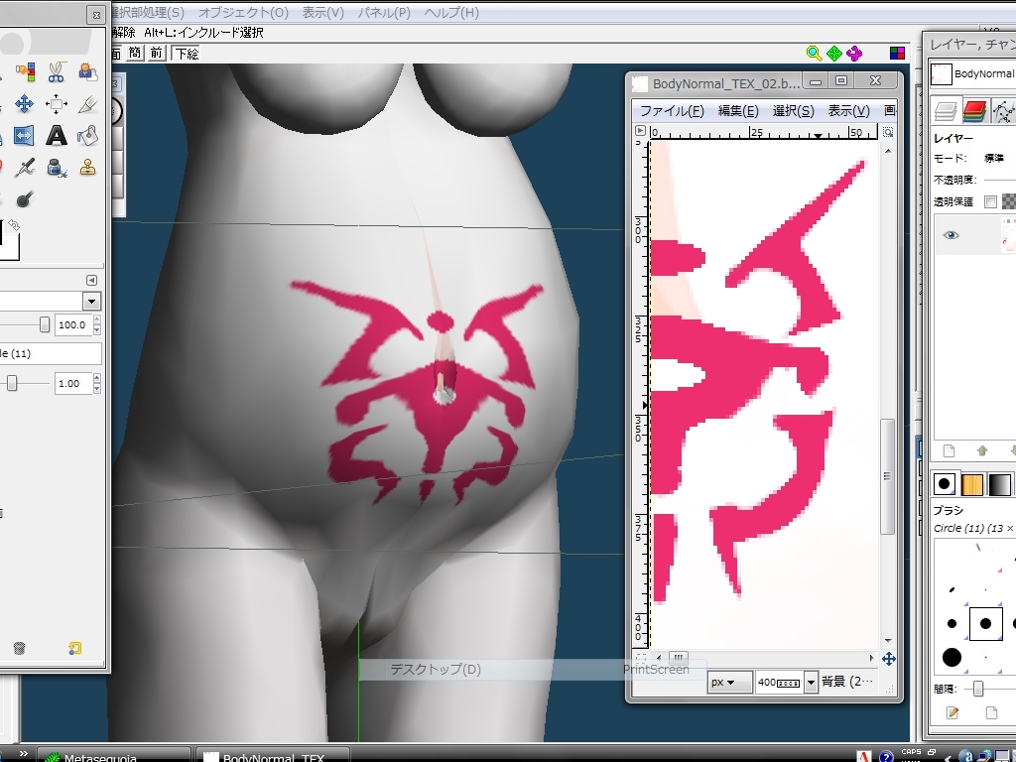Select the Move tool in GIMP toolbox
Screen dimensions: 1016x762
[24, 104]
